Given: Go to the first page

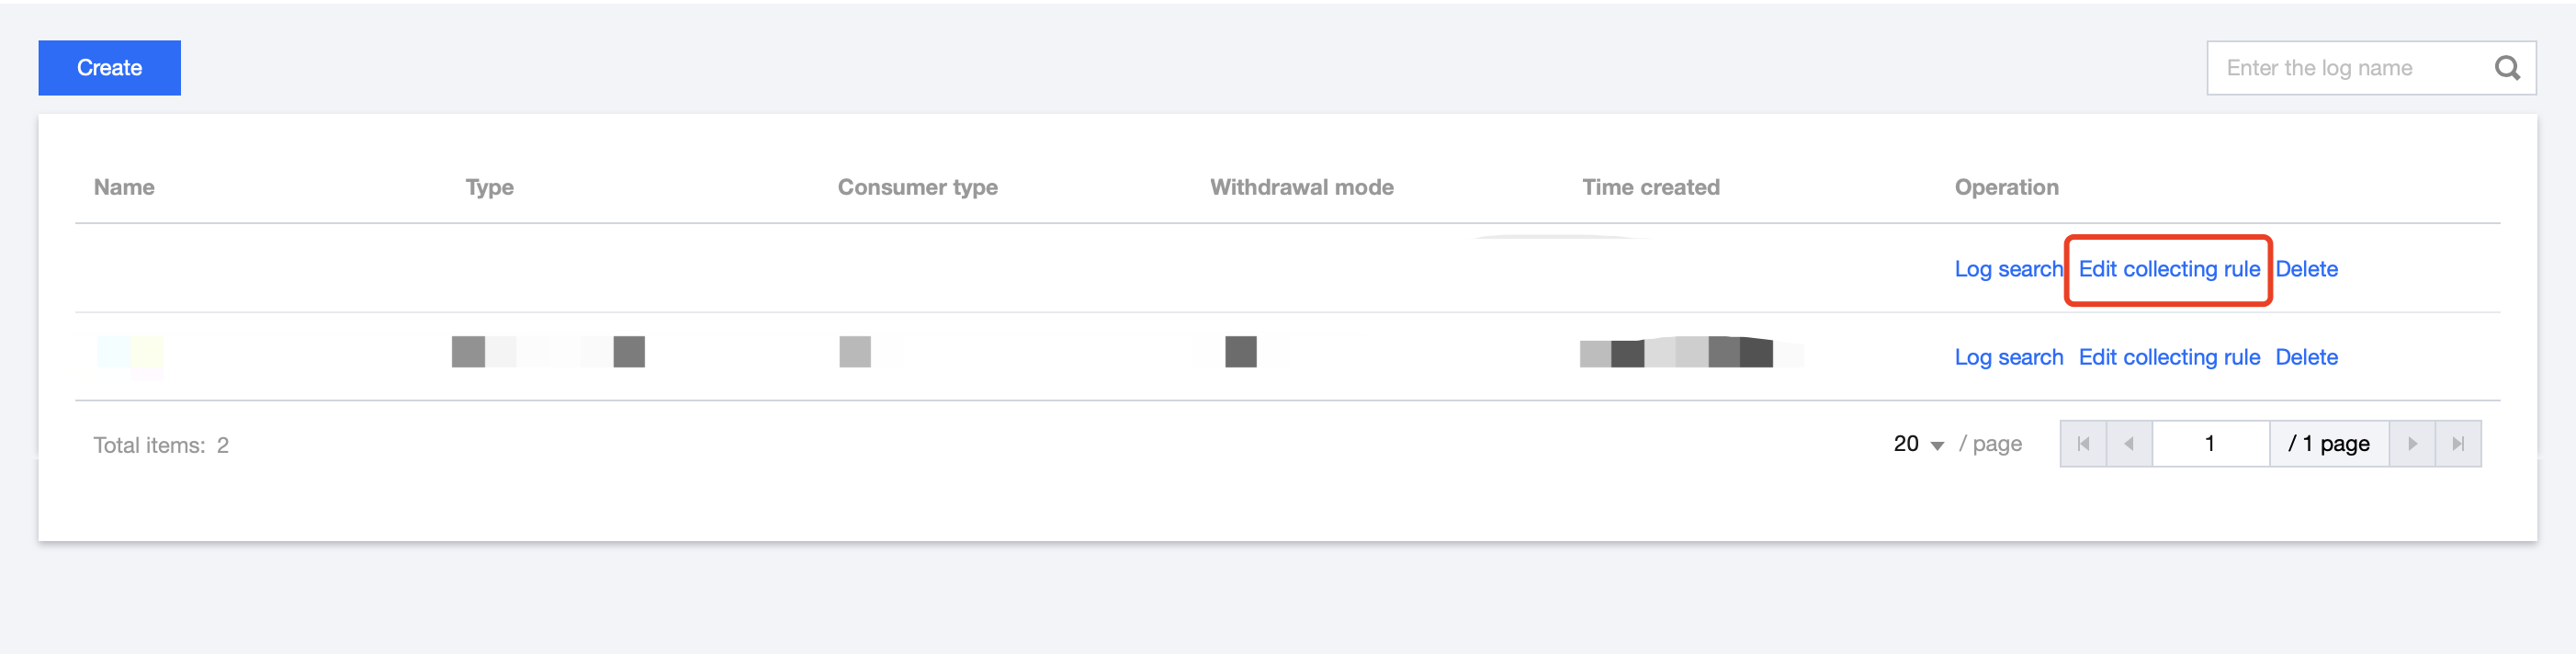Looking at the screenshot, I should tap(2083, 444).
